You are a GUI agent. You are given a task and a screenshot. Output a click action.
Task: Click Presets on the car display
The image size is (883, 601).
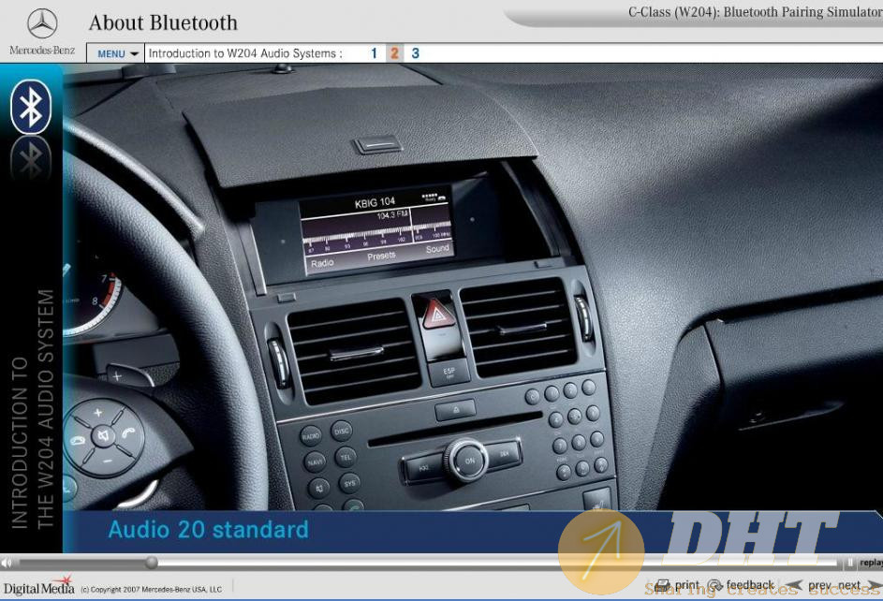(x=381, y=257)
